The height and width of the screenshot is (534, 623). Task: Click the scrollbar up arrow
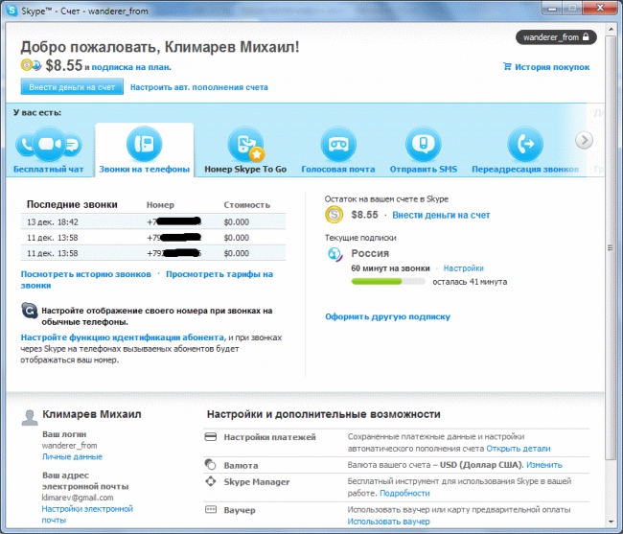click(611, 29)
